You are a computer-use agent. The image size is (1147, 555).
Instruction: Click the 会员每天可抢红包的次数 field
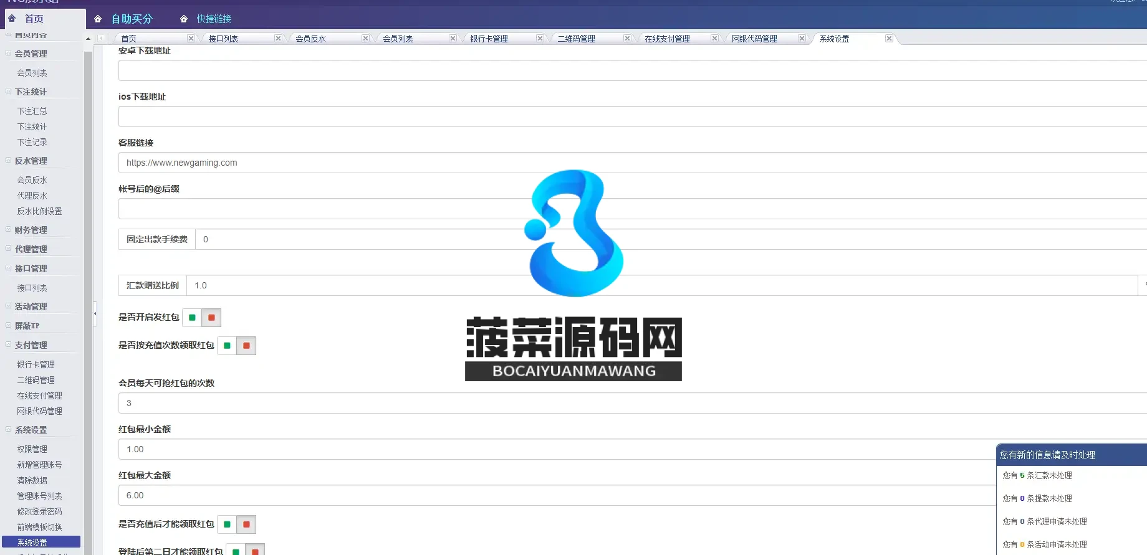(633, 403)
